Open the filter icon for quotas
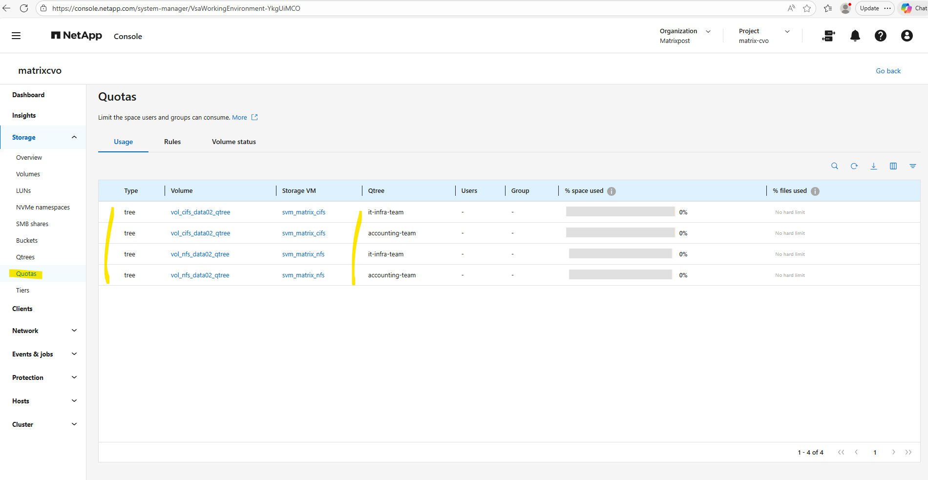This screenshot has width=928, height=480. 912,166
